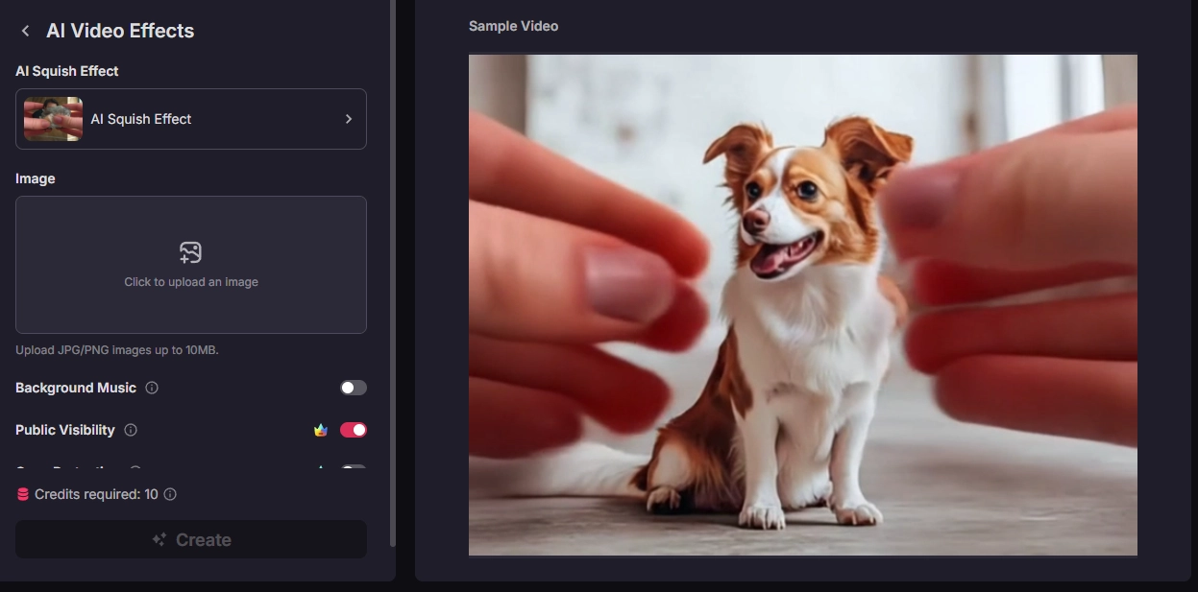Open the AI Squish Effect selection box
Image resolution: width=1198 pixels, height=592 pixels.
191,119
